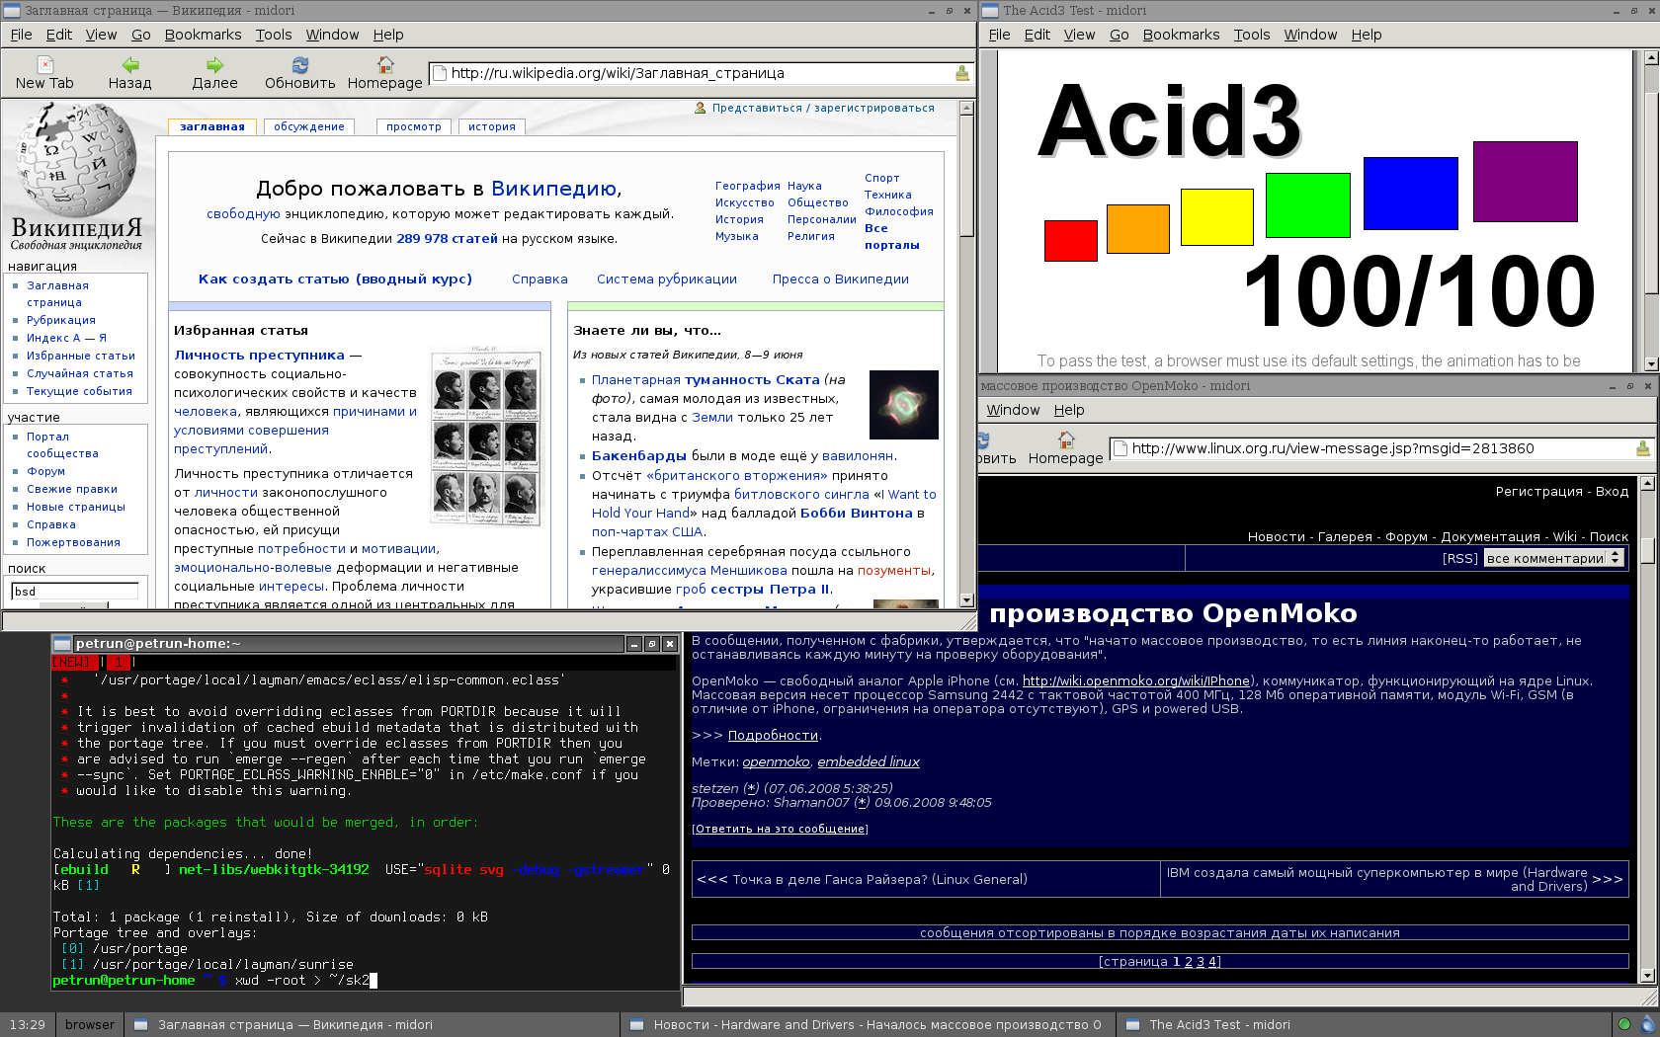Screen dimensions: 1660x1037
Task: Open the Личность преступника article link
Action: pos(260,356)
